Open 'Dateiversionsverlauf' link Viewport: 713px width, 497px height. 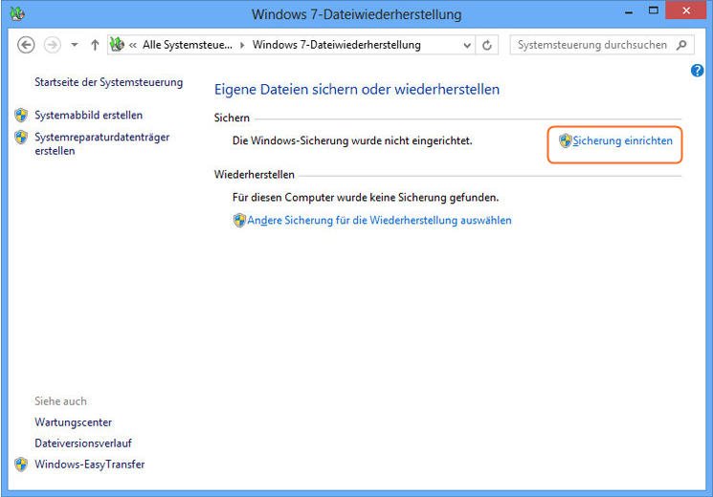(83, 443)
